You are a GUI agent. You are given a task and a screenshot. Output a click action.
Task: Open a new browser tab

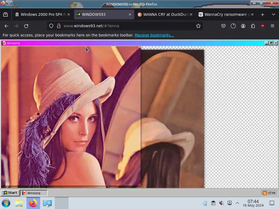point(262,15)
